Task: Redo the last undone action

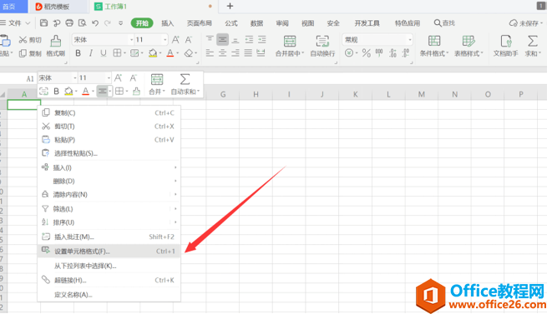Action: point(108,23)
